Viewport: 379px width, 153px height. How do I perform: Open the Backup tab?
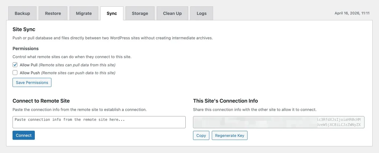tap(22, 13)
